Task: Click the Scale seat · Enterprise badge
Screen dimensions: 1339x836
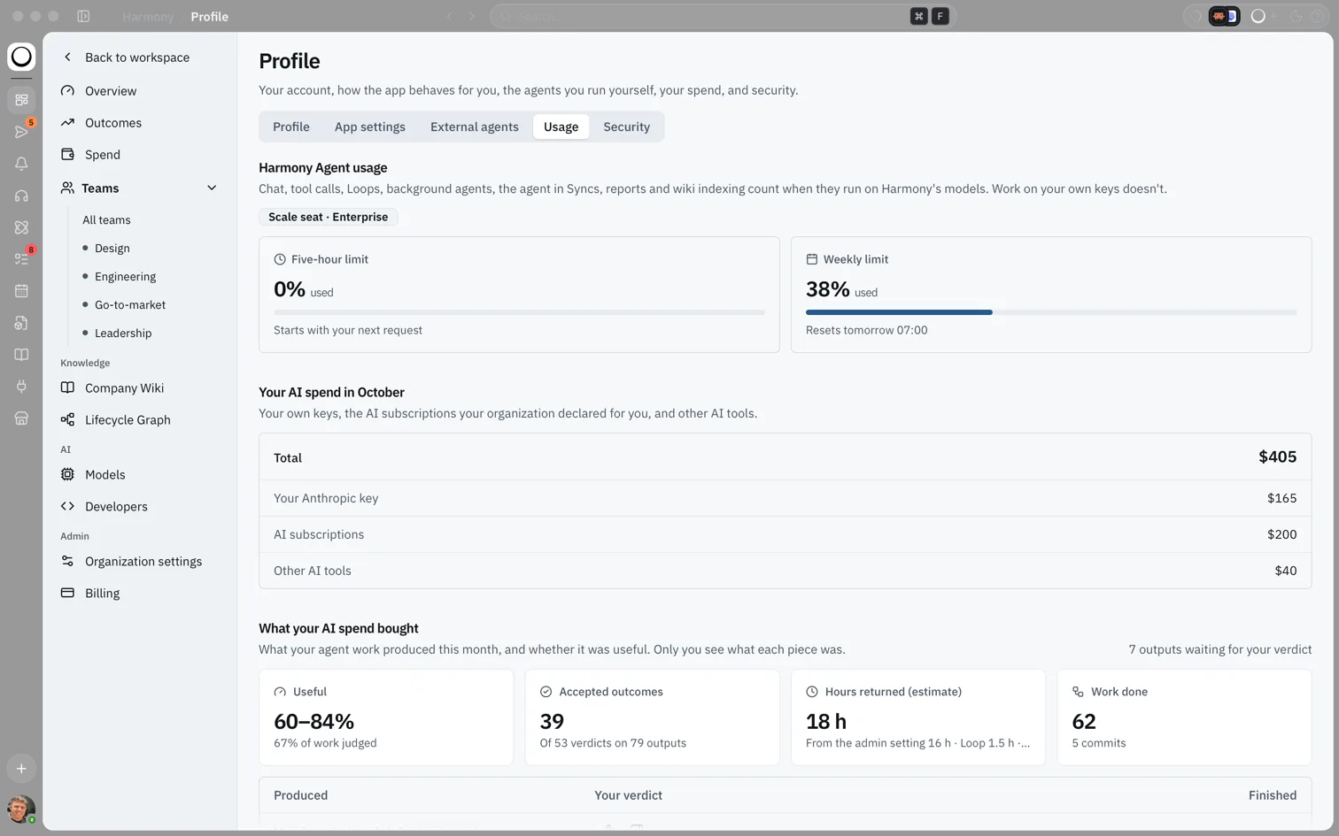Action: [x=329, y=217]
